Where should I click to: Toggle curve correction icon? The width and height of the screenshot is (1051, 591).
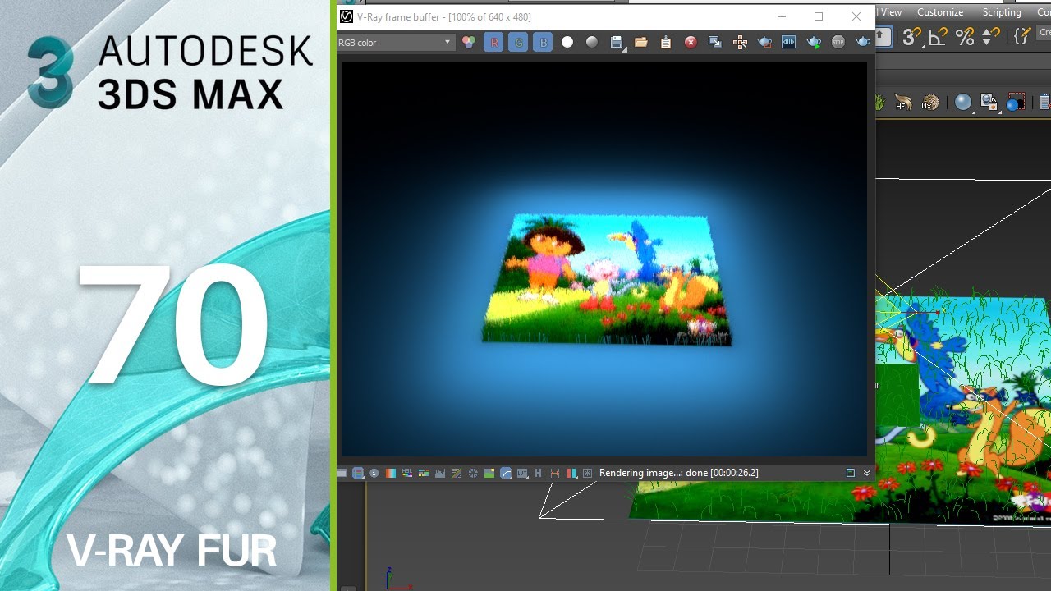[x=457, y=473]
